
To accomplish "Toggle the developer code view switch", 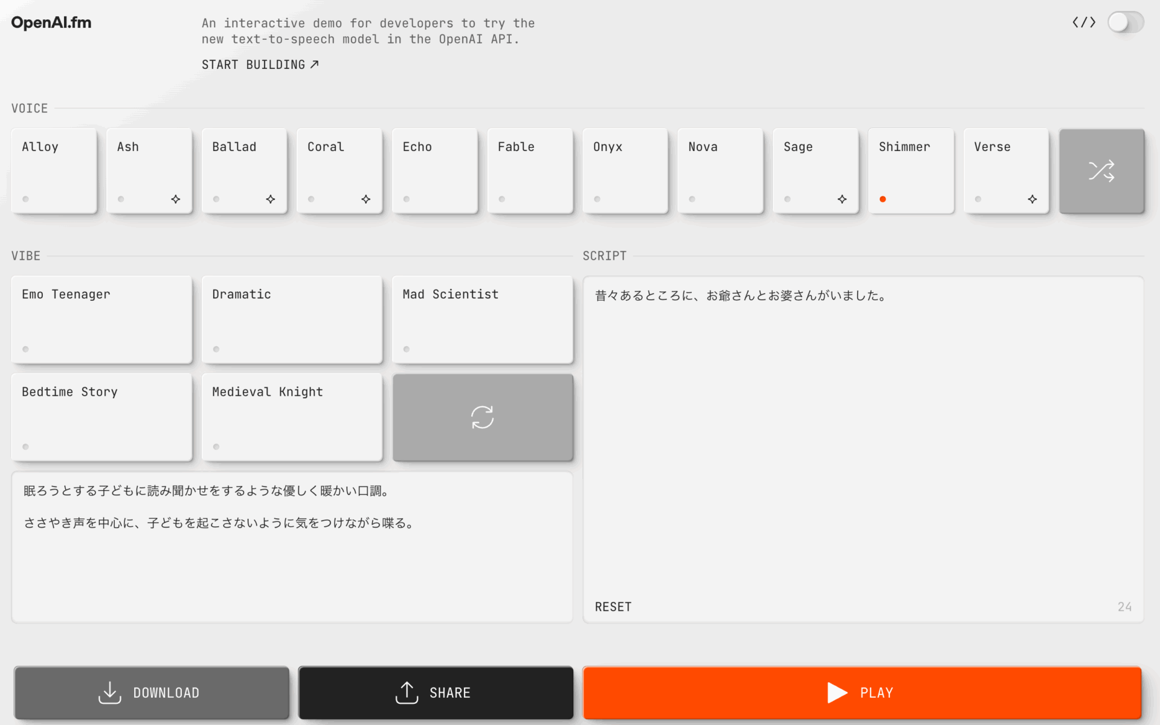I will tap(1125, 22).
